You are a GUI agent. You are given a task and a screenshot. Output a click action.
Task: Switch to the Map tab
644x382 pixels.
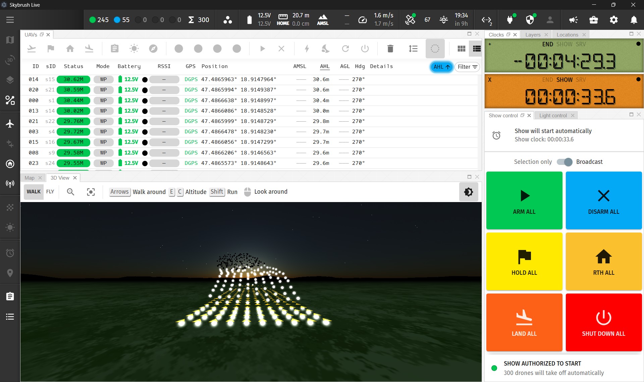click(30, 178)
